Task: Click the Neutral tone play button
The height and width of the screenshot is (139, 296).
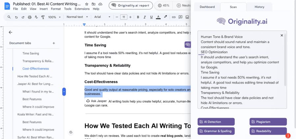Action: [178, 6]
